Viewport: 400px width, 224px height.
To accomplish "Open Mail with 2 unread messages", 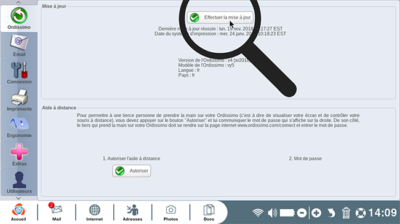I will coord(57,212).
